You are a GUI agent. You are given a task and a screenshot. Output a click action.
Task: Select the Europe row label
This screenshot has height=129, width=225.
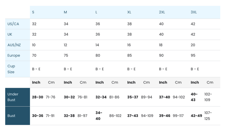click(14, 55)
